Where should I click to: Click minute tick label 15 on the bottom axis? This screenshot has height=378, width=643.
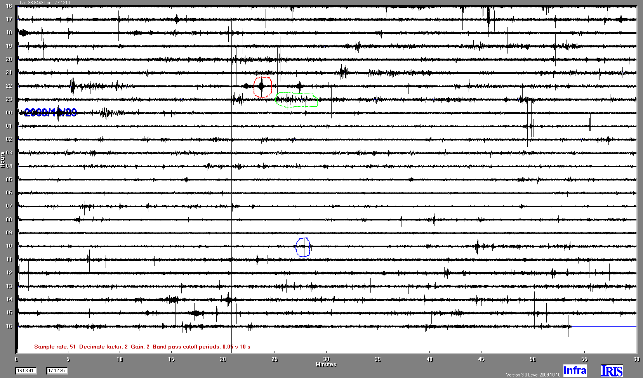coord(171,359)
